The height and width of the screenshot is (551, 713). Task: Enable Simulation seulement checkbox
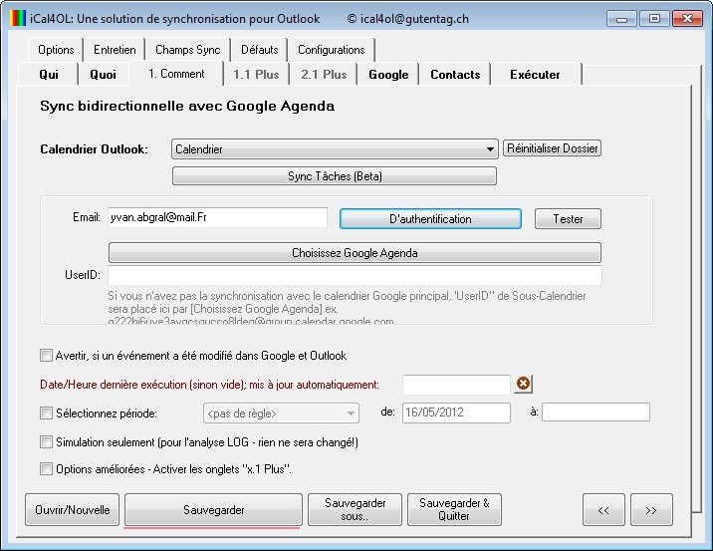coord(46,441)
